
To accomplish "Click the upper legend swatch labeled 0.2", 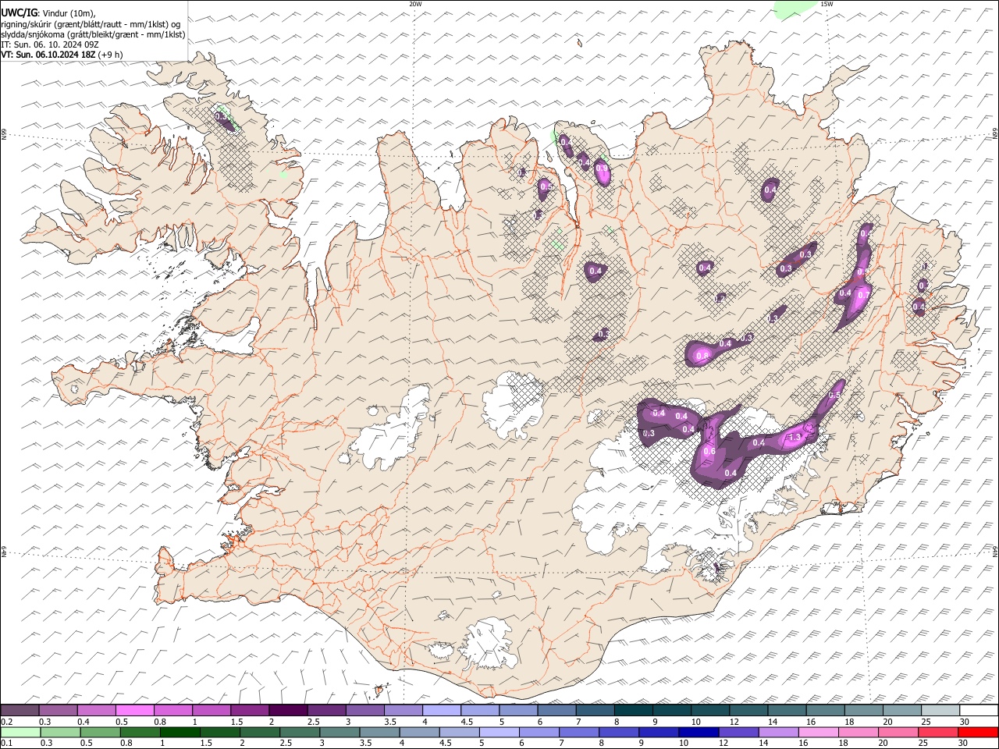I will [x=20, y=710].
